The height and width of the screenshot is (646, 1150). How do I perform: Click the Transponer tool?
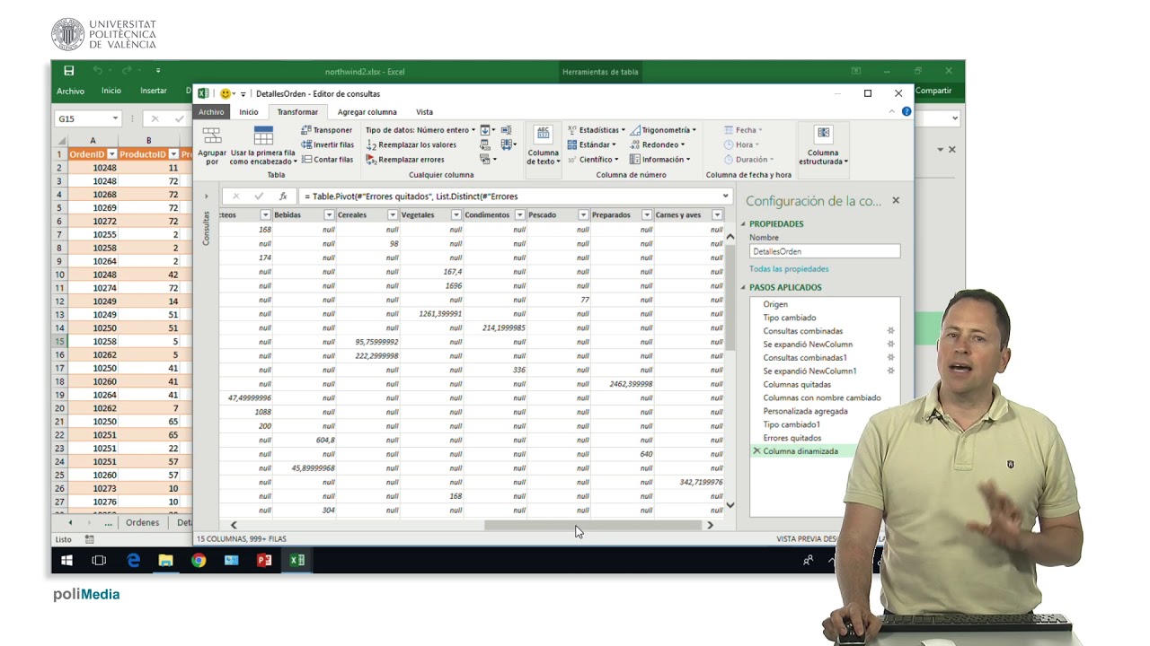point(327,130)
